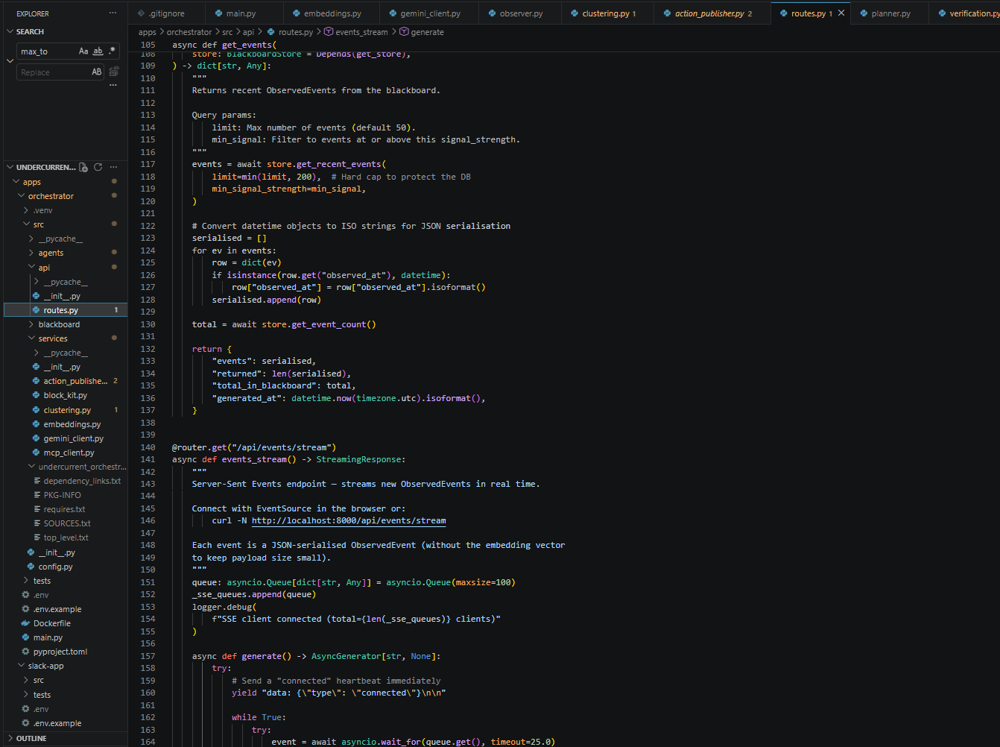Click New File icon in UNDERCURRENT header

coord(83,167)
